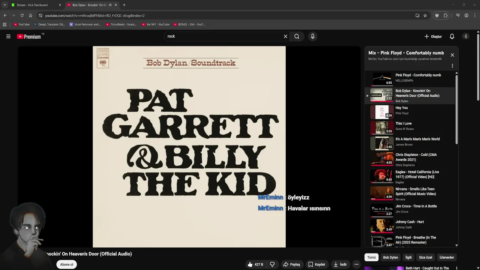Close the Mix playlist panel
Viewport: 480px width, 270px height.
tap(452, 55)
